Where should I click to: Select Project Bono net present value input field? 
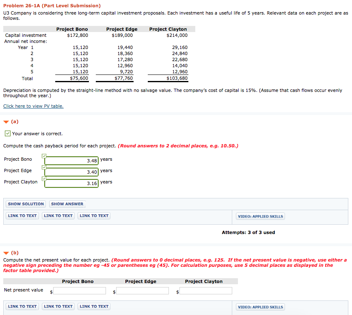pos(79,290)
